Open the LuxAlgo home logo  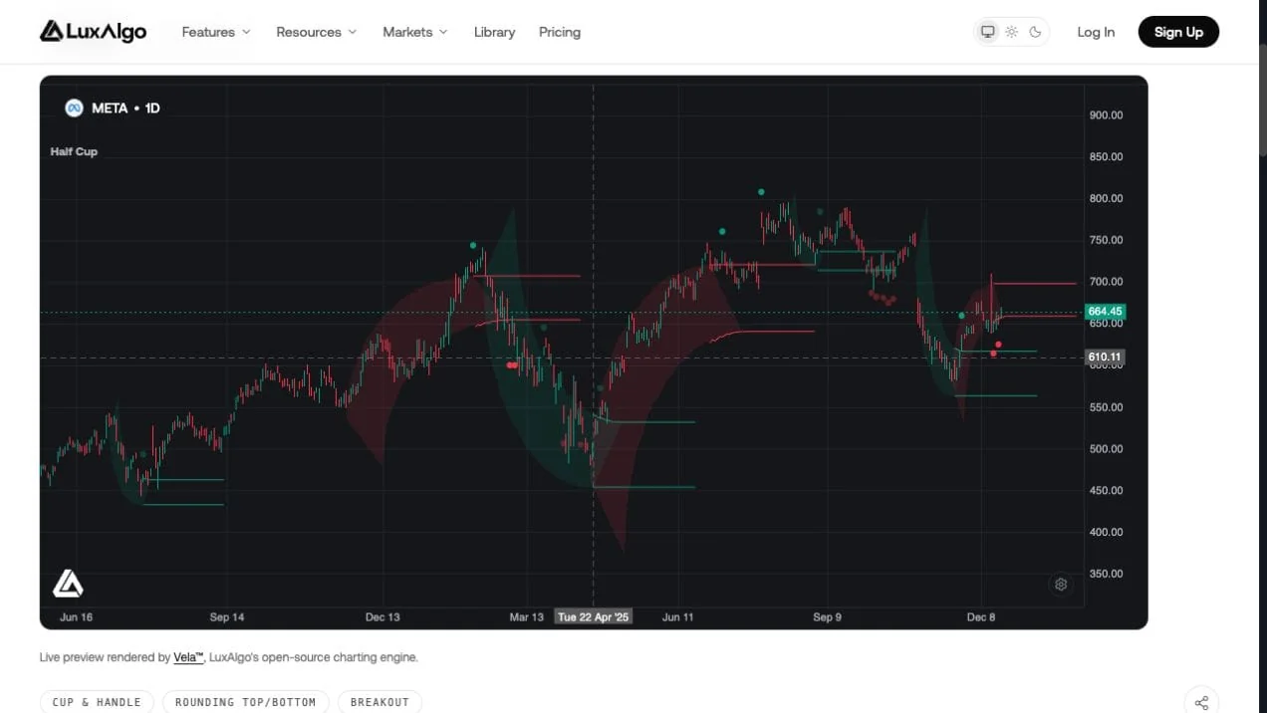click(x=93, y=32)
